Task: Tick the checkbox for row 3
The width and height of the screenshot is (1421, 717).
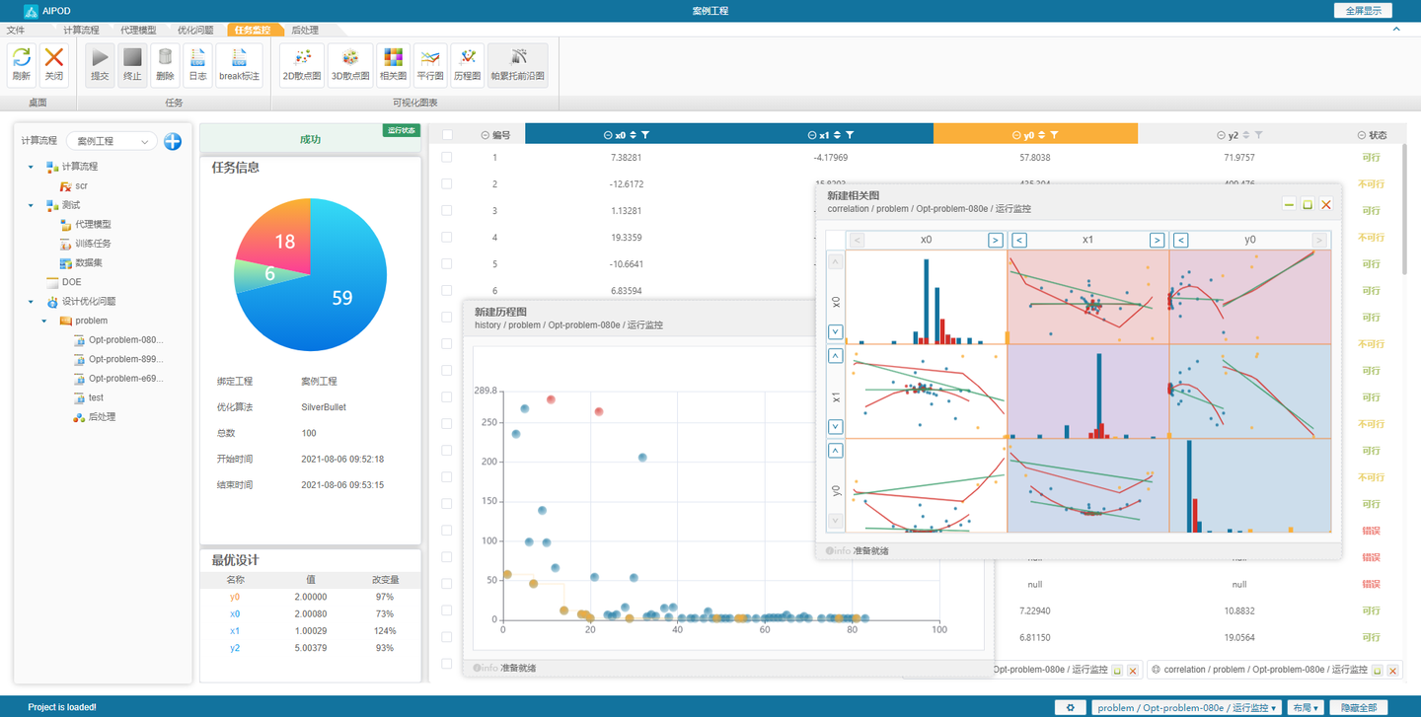Action: pyautogui.click(x=447, y=210)
